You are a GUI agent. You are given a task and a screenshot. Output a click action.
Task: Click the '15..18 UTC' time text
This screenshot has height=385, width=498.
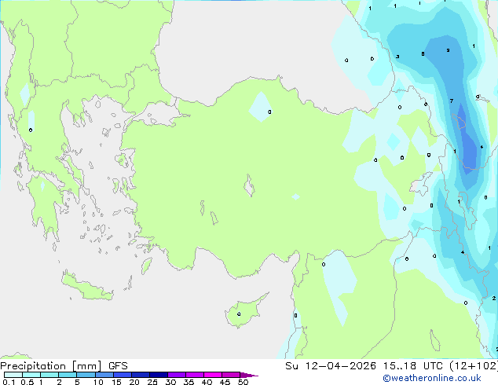pyautogui.click(x=412, y=366)
